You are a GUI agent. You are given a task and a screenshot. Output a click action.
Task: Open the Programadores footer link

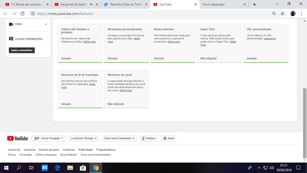click(x=106, y=150)
